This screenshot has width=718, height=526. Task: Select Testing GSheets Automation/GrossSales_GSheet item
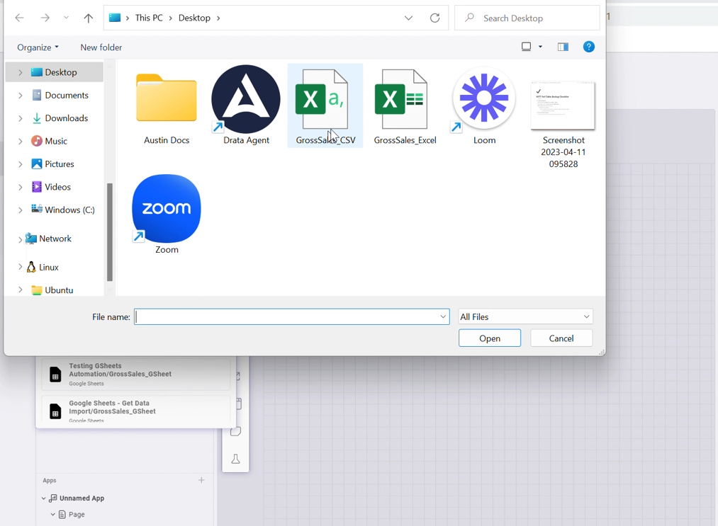click(x=136, y=374)
